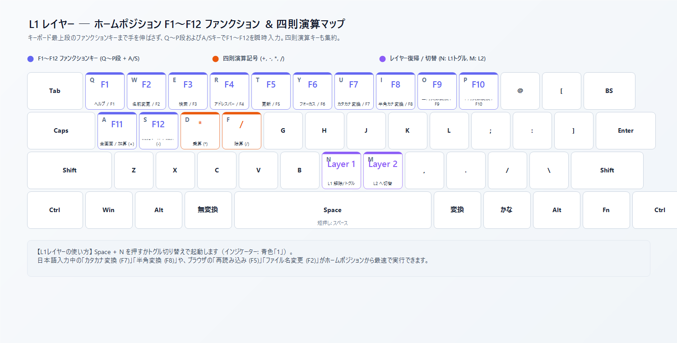Click the P key labeled F10
The height and width of the screenshot is (343, 677).
click(x=478, y=91)
